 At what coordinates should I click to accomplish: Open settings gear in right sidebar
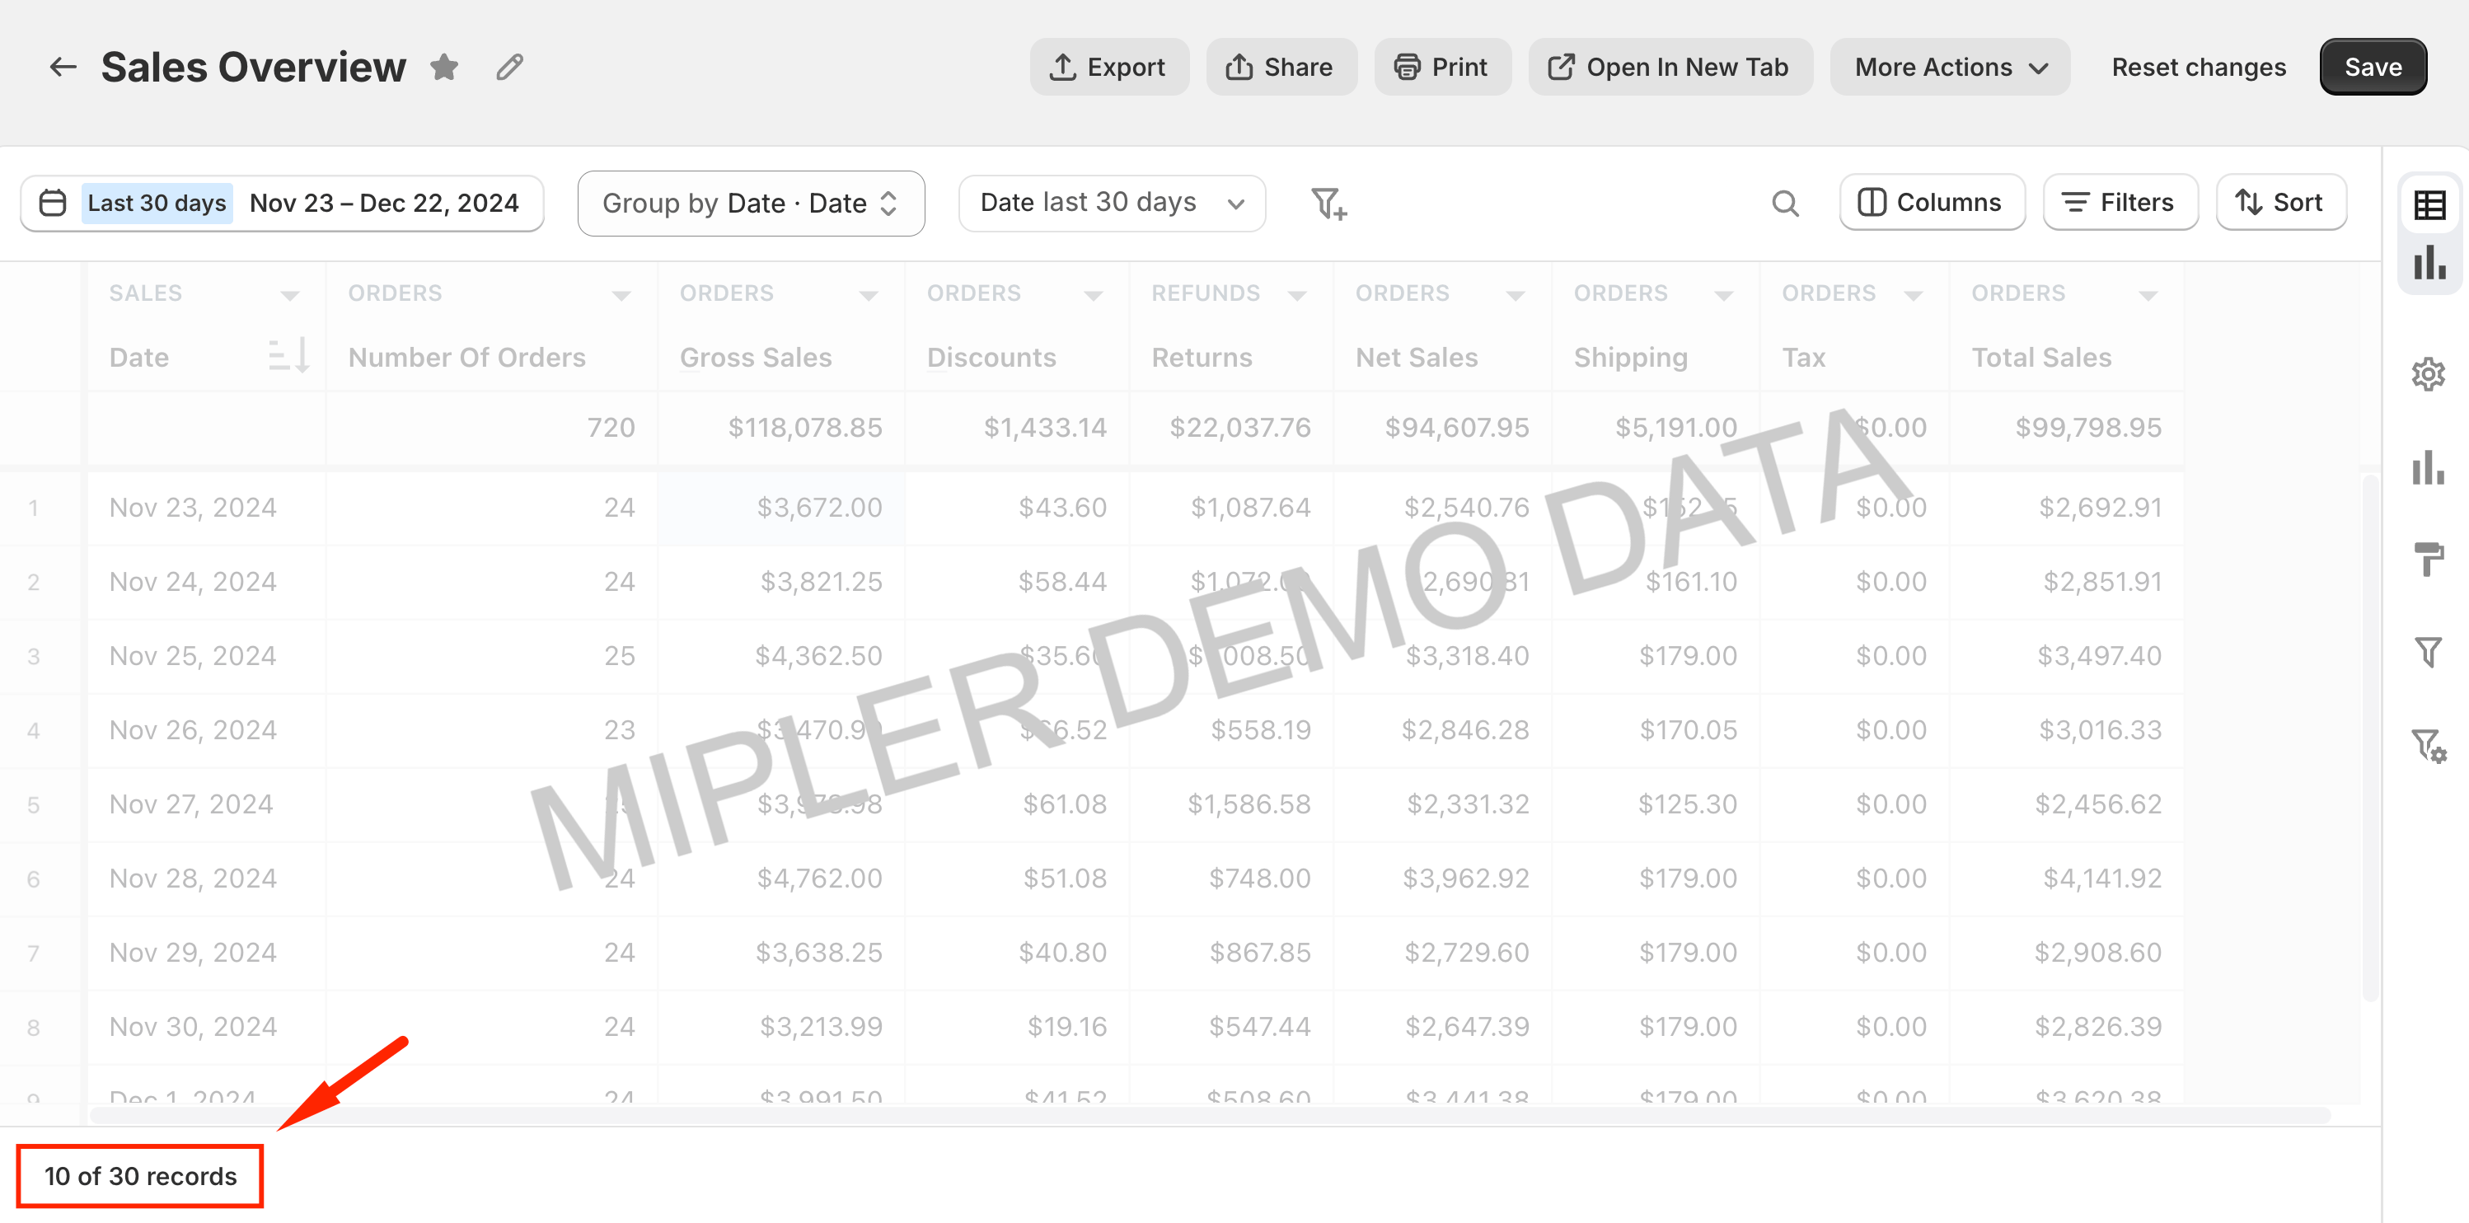point(2429,374)
